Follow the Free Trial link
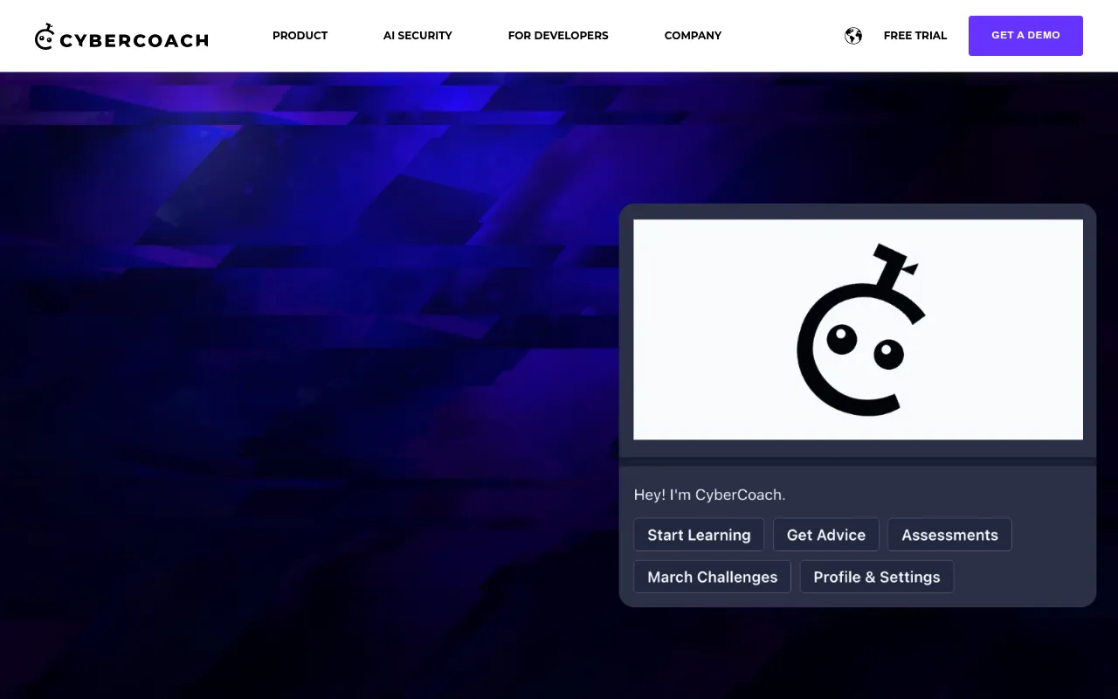 pyautogui.click(x=915, y=36)
